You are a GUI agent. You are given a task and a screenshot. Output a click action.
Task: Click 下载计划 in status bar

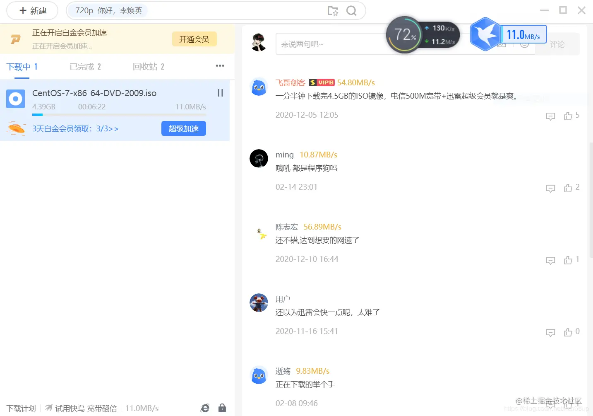pos(21,409)
